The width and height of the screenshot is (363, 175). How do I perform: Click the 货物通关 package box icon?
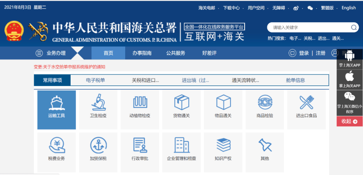pyautogui.click(x=182, y=102)
